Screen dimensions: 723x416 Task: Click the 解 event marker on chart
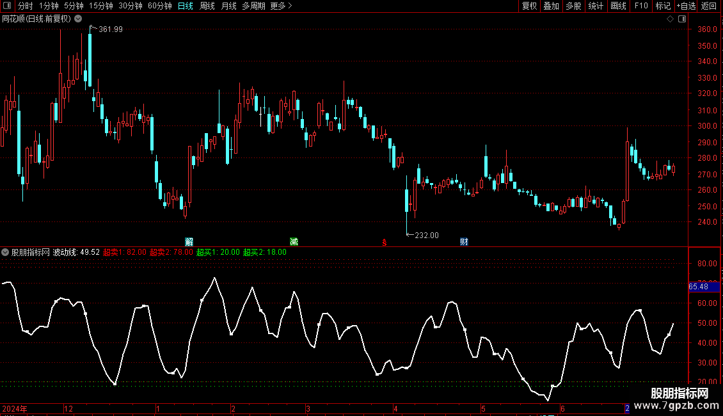189,242
